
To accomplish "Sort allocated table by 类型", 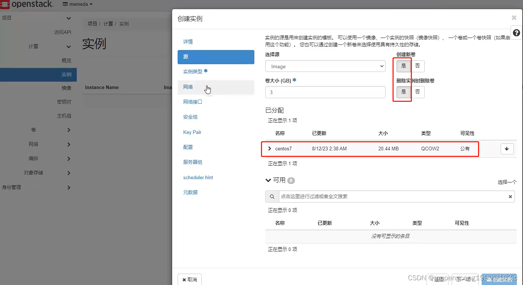I will point(426,133).
